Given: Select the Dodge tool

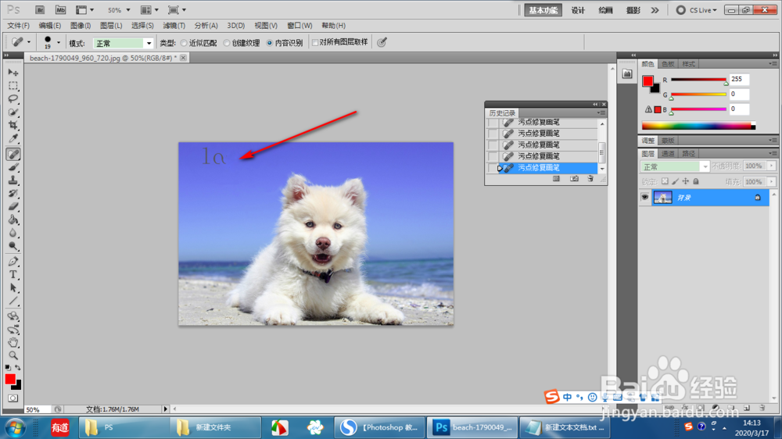Looking at the screenshot, I should coord(13,246).
